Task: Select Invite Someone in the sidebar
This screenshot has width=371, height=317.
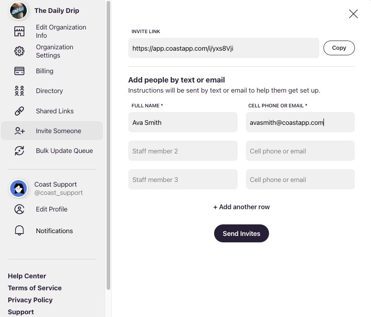Action: click(x=52, y=131)
